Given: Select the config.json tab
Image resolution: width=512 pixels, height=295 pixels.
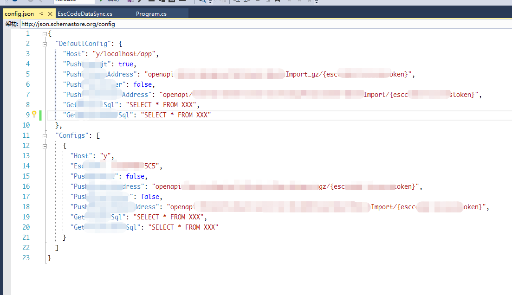Looking at the screenshot, I should point(19,14).
